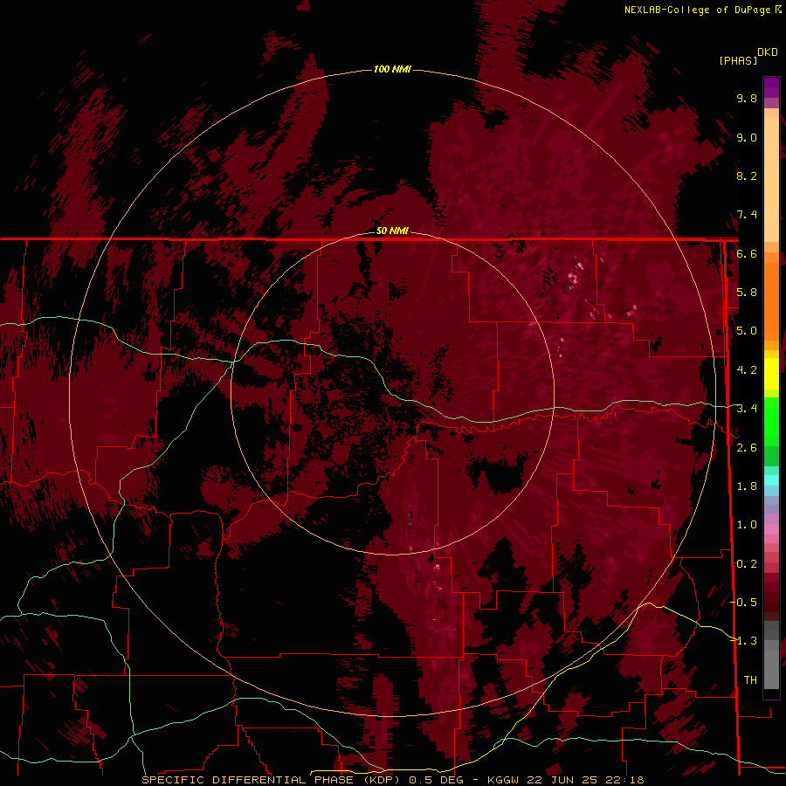
Task: Click the "TH" threshold label on the legend
Action: 750,680
